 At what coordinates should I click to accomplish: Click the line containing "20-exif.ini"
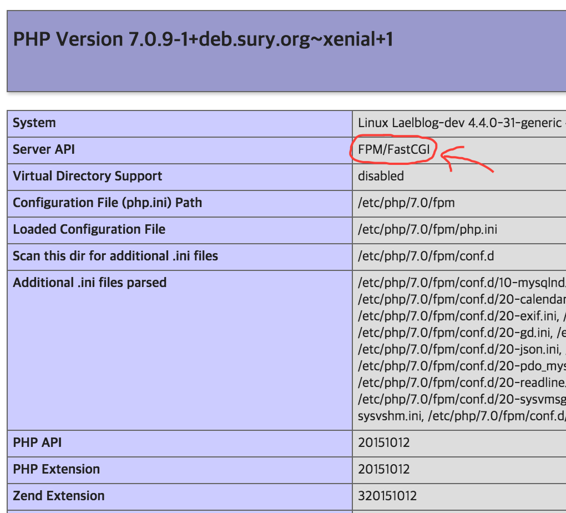tap(462, 316)
